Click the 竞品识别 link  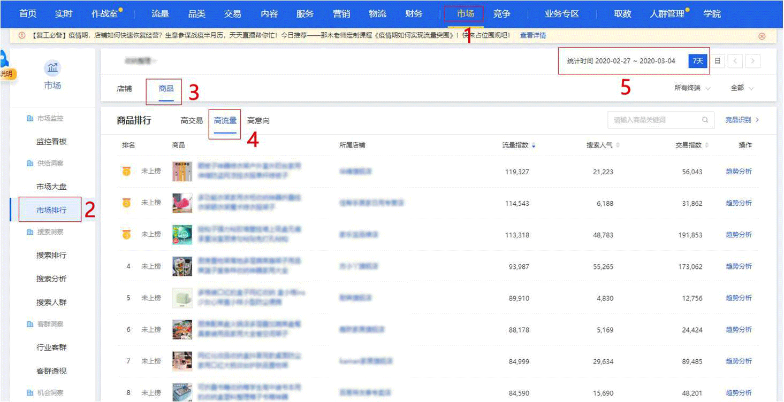point(742,120)
